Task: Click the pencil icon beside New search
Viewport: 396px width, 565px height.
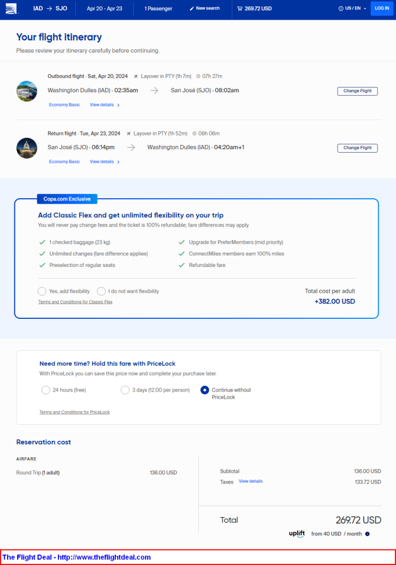Action: click(x=192, y=8)
